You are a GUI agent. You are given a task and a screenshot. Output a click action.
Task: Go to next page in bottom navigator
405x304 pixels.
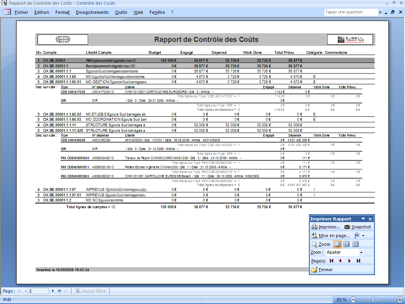(53, 291)
